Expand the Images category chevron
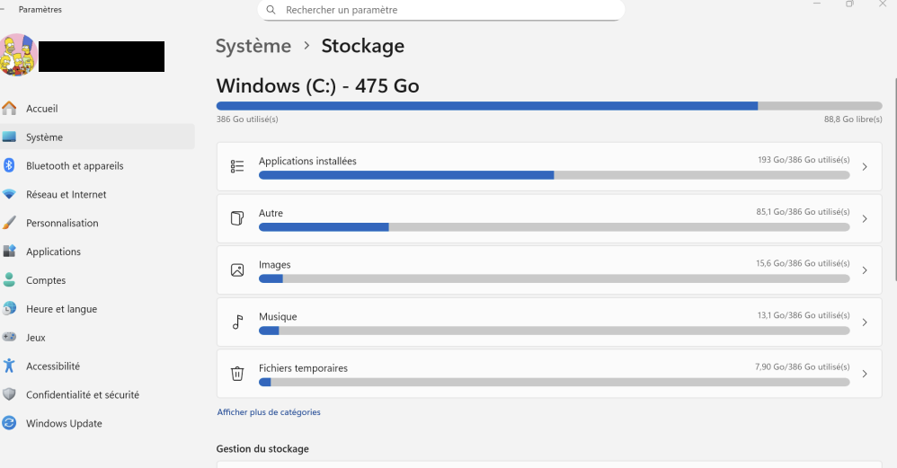Viewport: 897px width, 468px height. (865, 270)
